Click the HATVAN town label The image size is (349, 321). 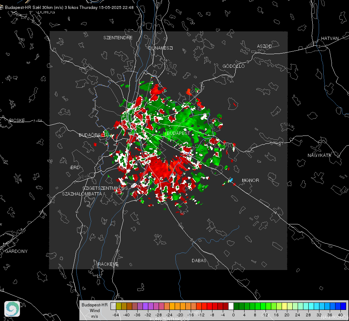[x=330, y=38]
